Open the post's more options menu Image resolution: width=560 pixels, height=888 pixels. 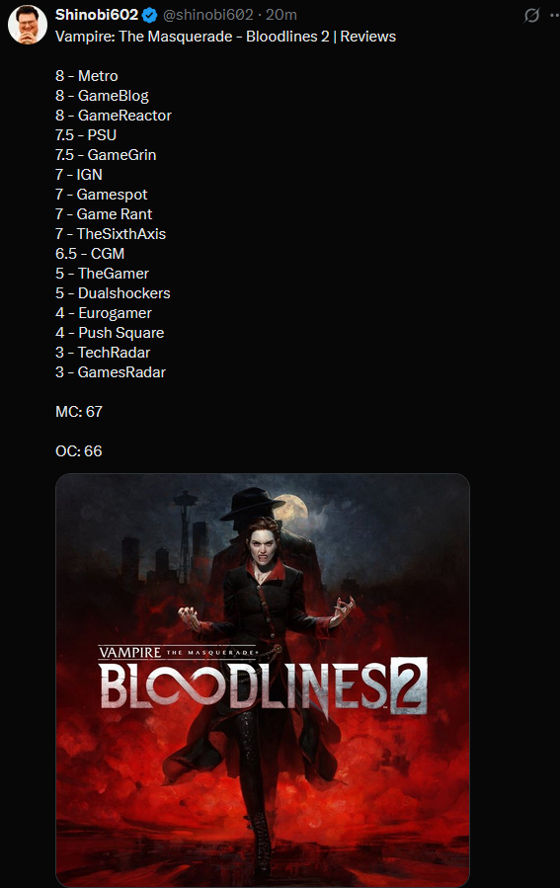[555, 15]
